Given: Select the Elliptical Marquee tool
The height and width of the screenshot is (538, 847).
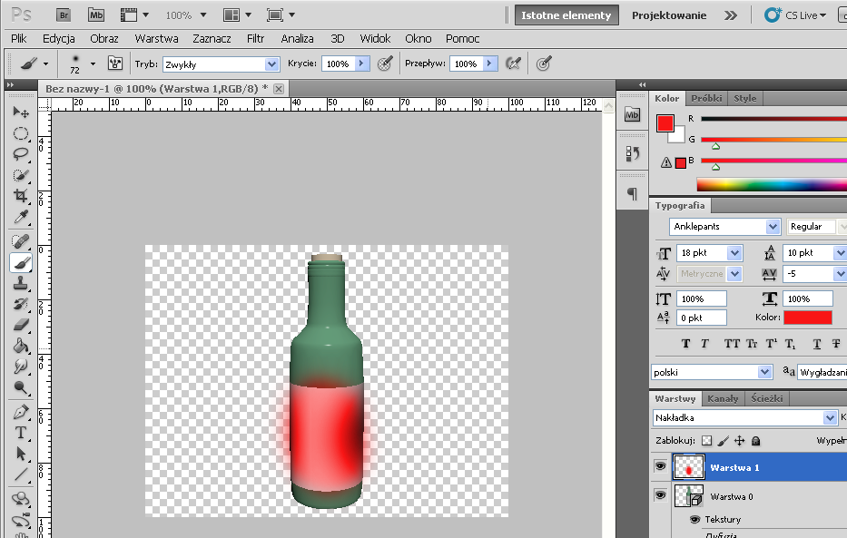Looking at the screenshot, I should pyautogui.click(x=21, y=133).
